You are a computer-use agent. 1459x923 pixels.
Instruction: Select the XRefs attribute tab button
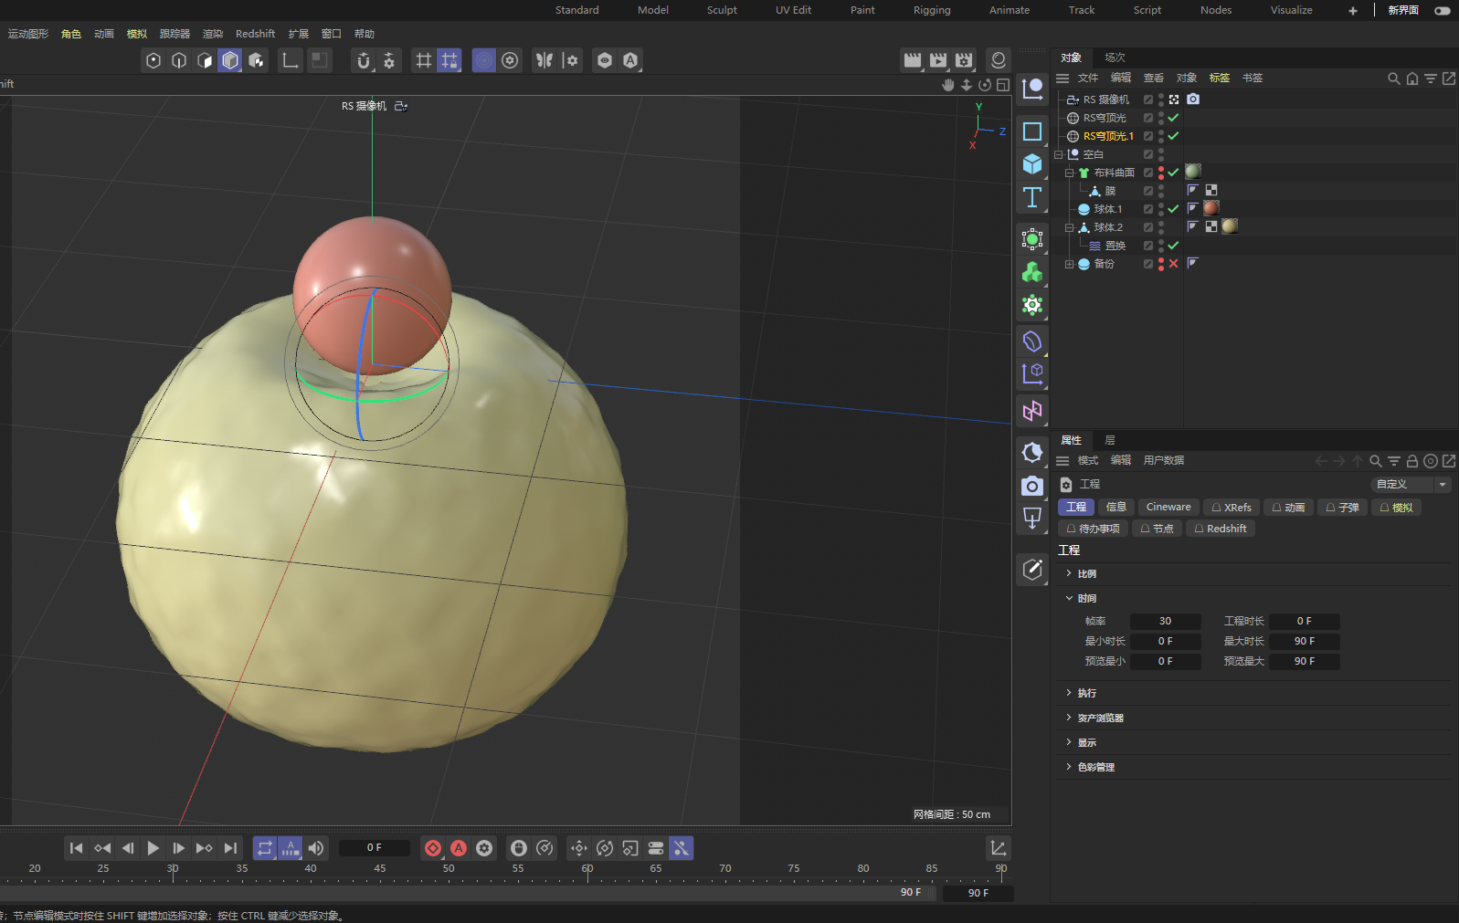click(x=1232, y=508)
